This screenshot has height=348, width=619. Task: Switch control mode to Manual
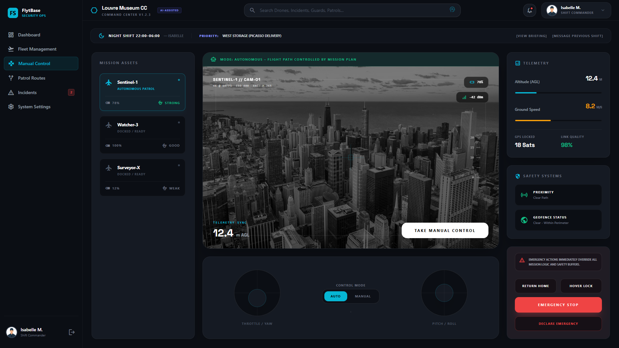point(363,296)
